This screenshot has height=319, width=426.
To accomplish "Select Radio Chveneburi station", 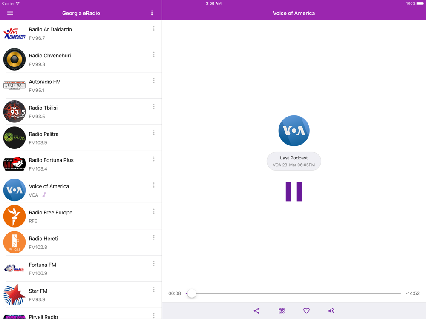I will pyautogui.click(x=81, y=60).
